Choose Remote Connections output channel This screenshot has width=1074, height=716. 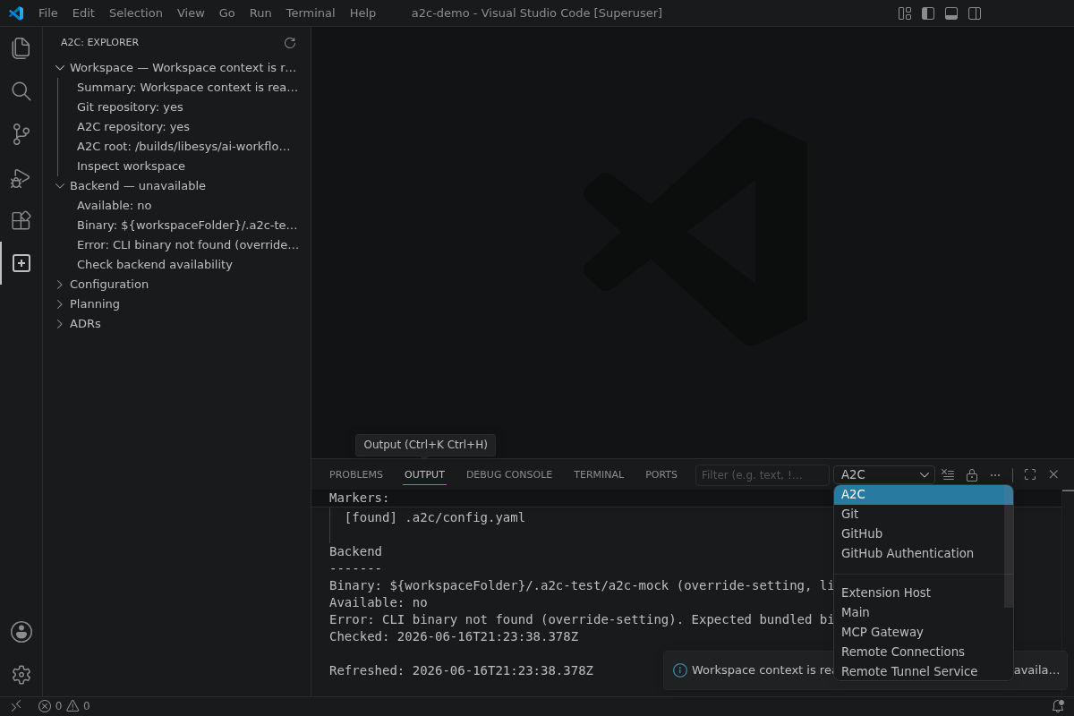[x=919, y=652]
